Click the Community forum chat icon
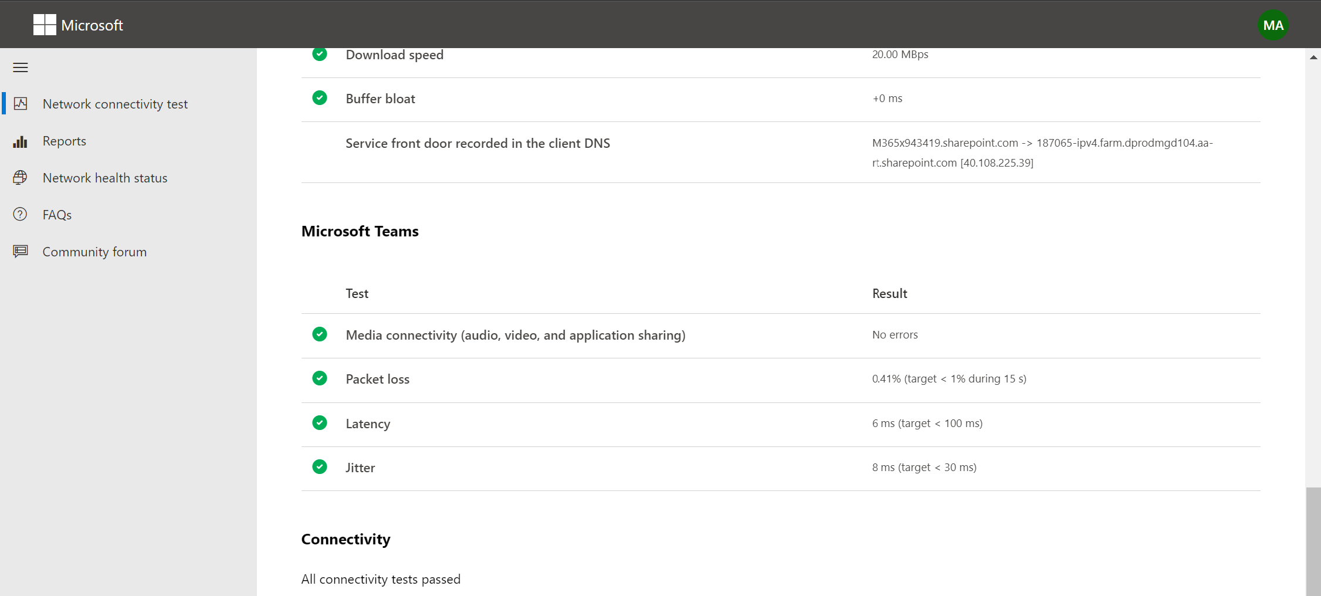1321x596 pixels. (21, 252)
